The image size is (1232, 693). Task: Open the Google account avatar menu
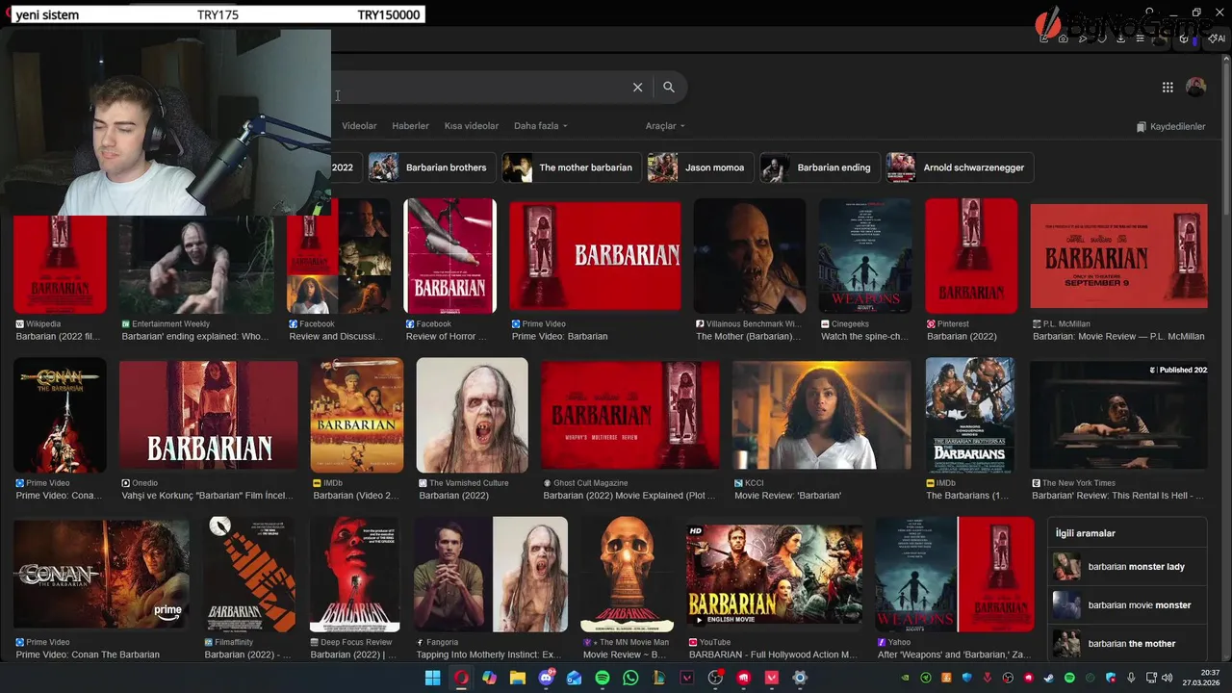pos(1196,88)
